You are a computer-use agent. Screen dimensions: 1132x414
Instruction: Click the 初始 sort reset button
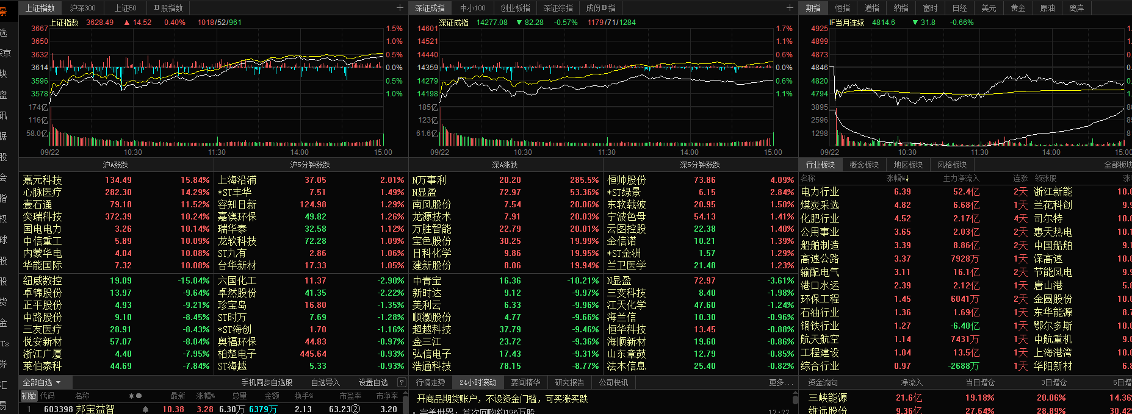[29, 396]
